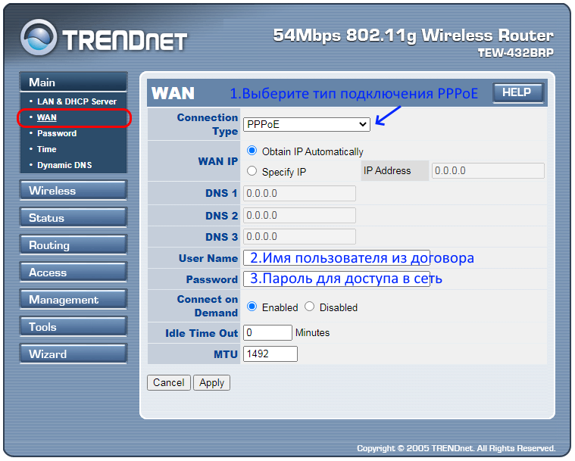Focus the DNS 1 field
This screenshot has width=575, height=461.
coord(299,193)
